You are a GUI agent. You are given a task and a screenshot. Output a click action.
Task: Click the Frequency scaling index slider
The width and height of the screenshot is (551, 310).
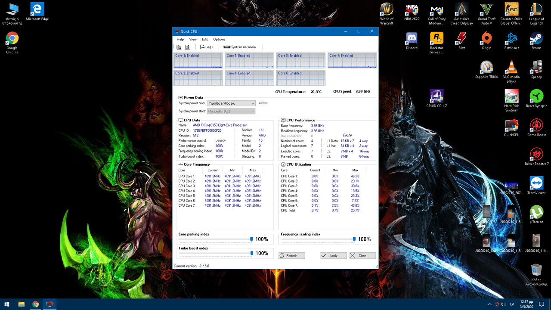click(354, 239)
